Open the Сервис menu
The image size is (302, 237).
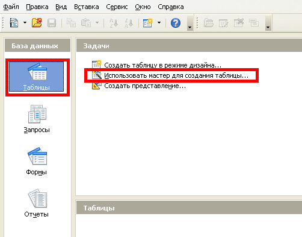117,7
